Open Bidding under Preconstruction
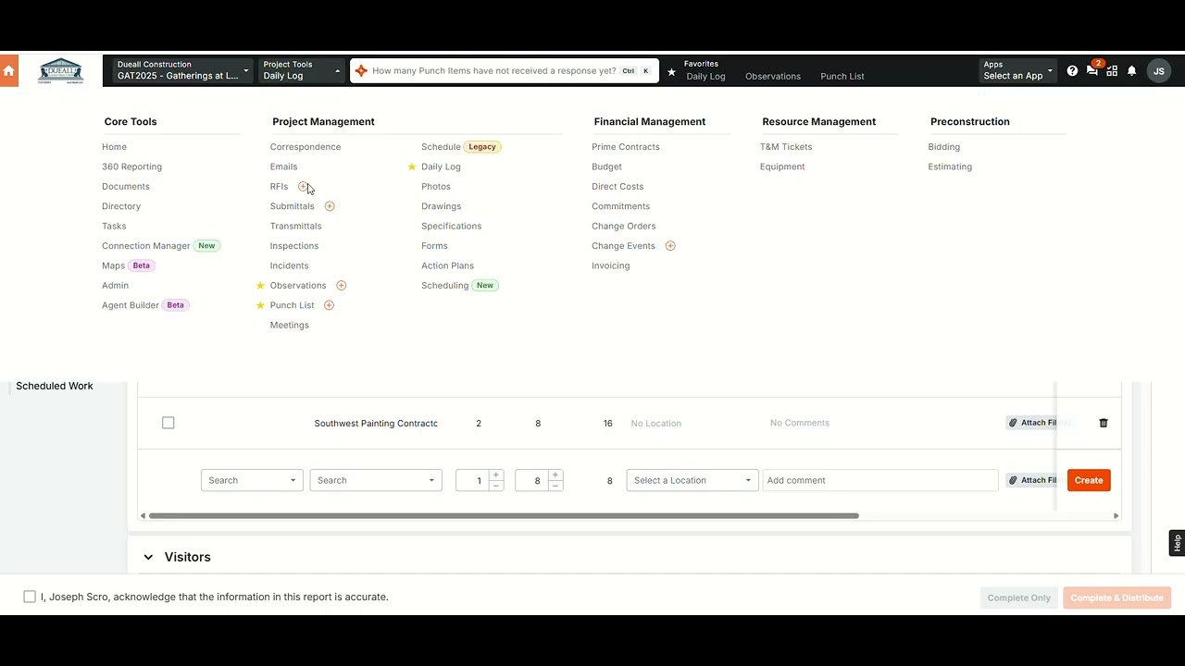1185x666 pixels. click(944, 147)
